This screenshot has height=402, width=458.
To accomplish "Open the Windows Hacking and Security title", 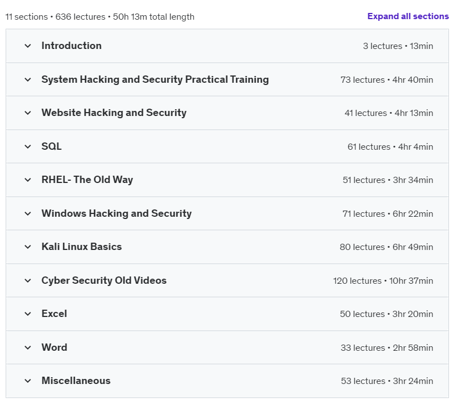I will pos(117,213).
